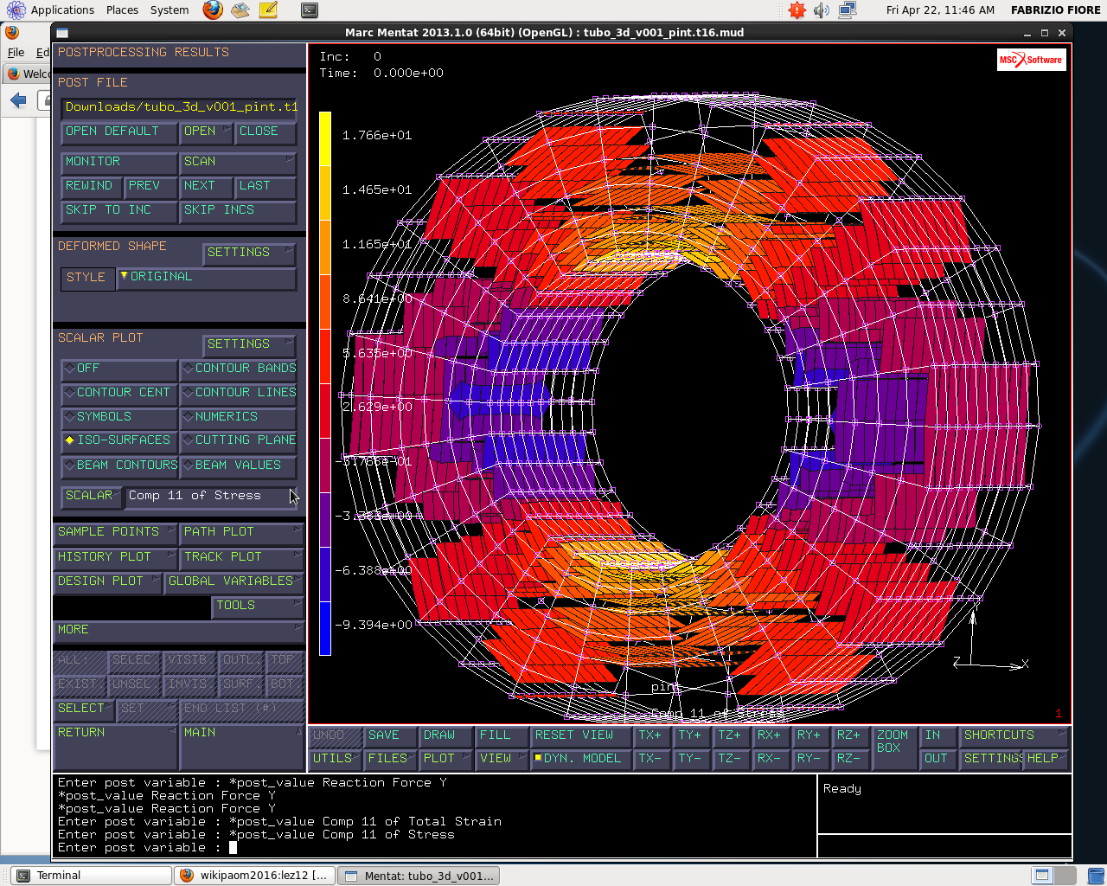Click OPEN DEFAULT button
This screenshot has width=1107, height=886.
tap(119, 132)
